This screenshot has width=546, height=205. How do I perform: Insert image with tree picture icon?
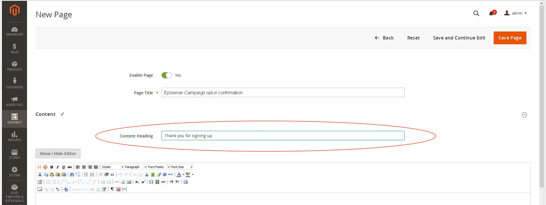tap(153, 174)
